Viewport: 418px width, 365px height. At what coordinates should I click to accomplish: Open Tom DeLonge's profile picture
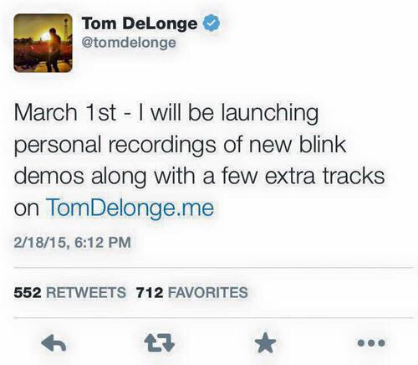pyautogui.click(x=43, y=43)
